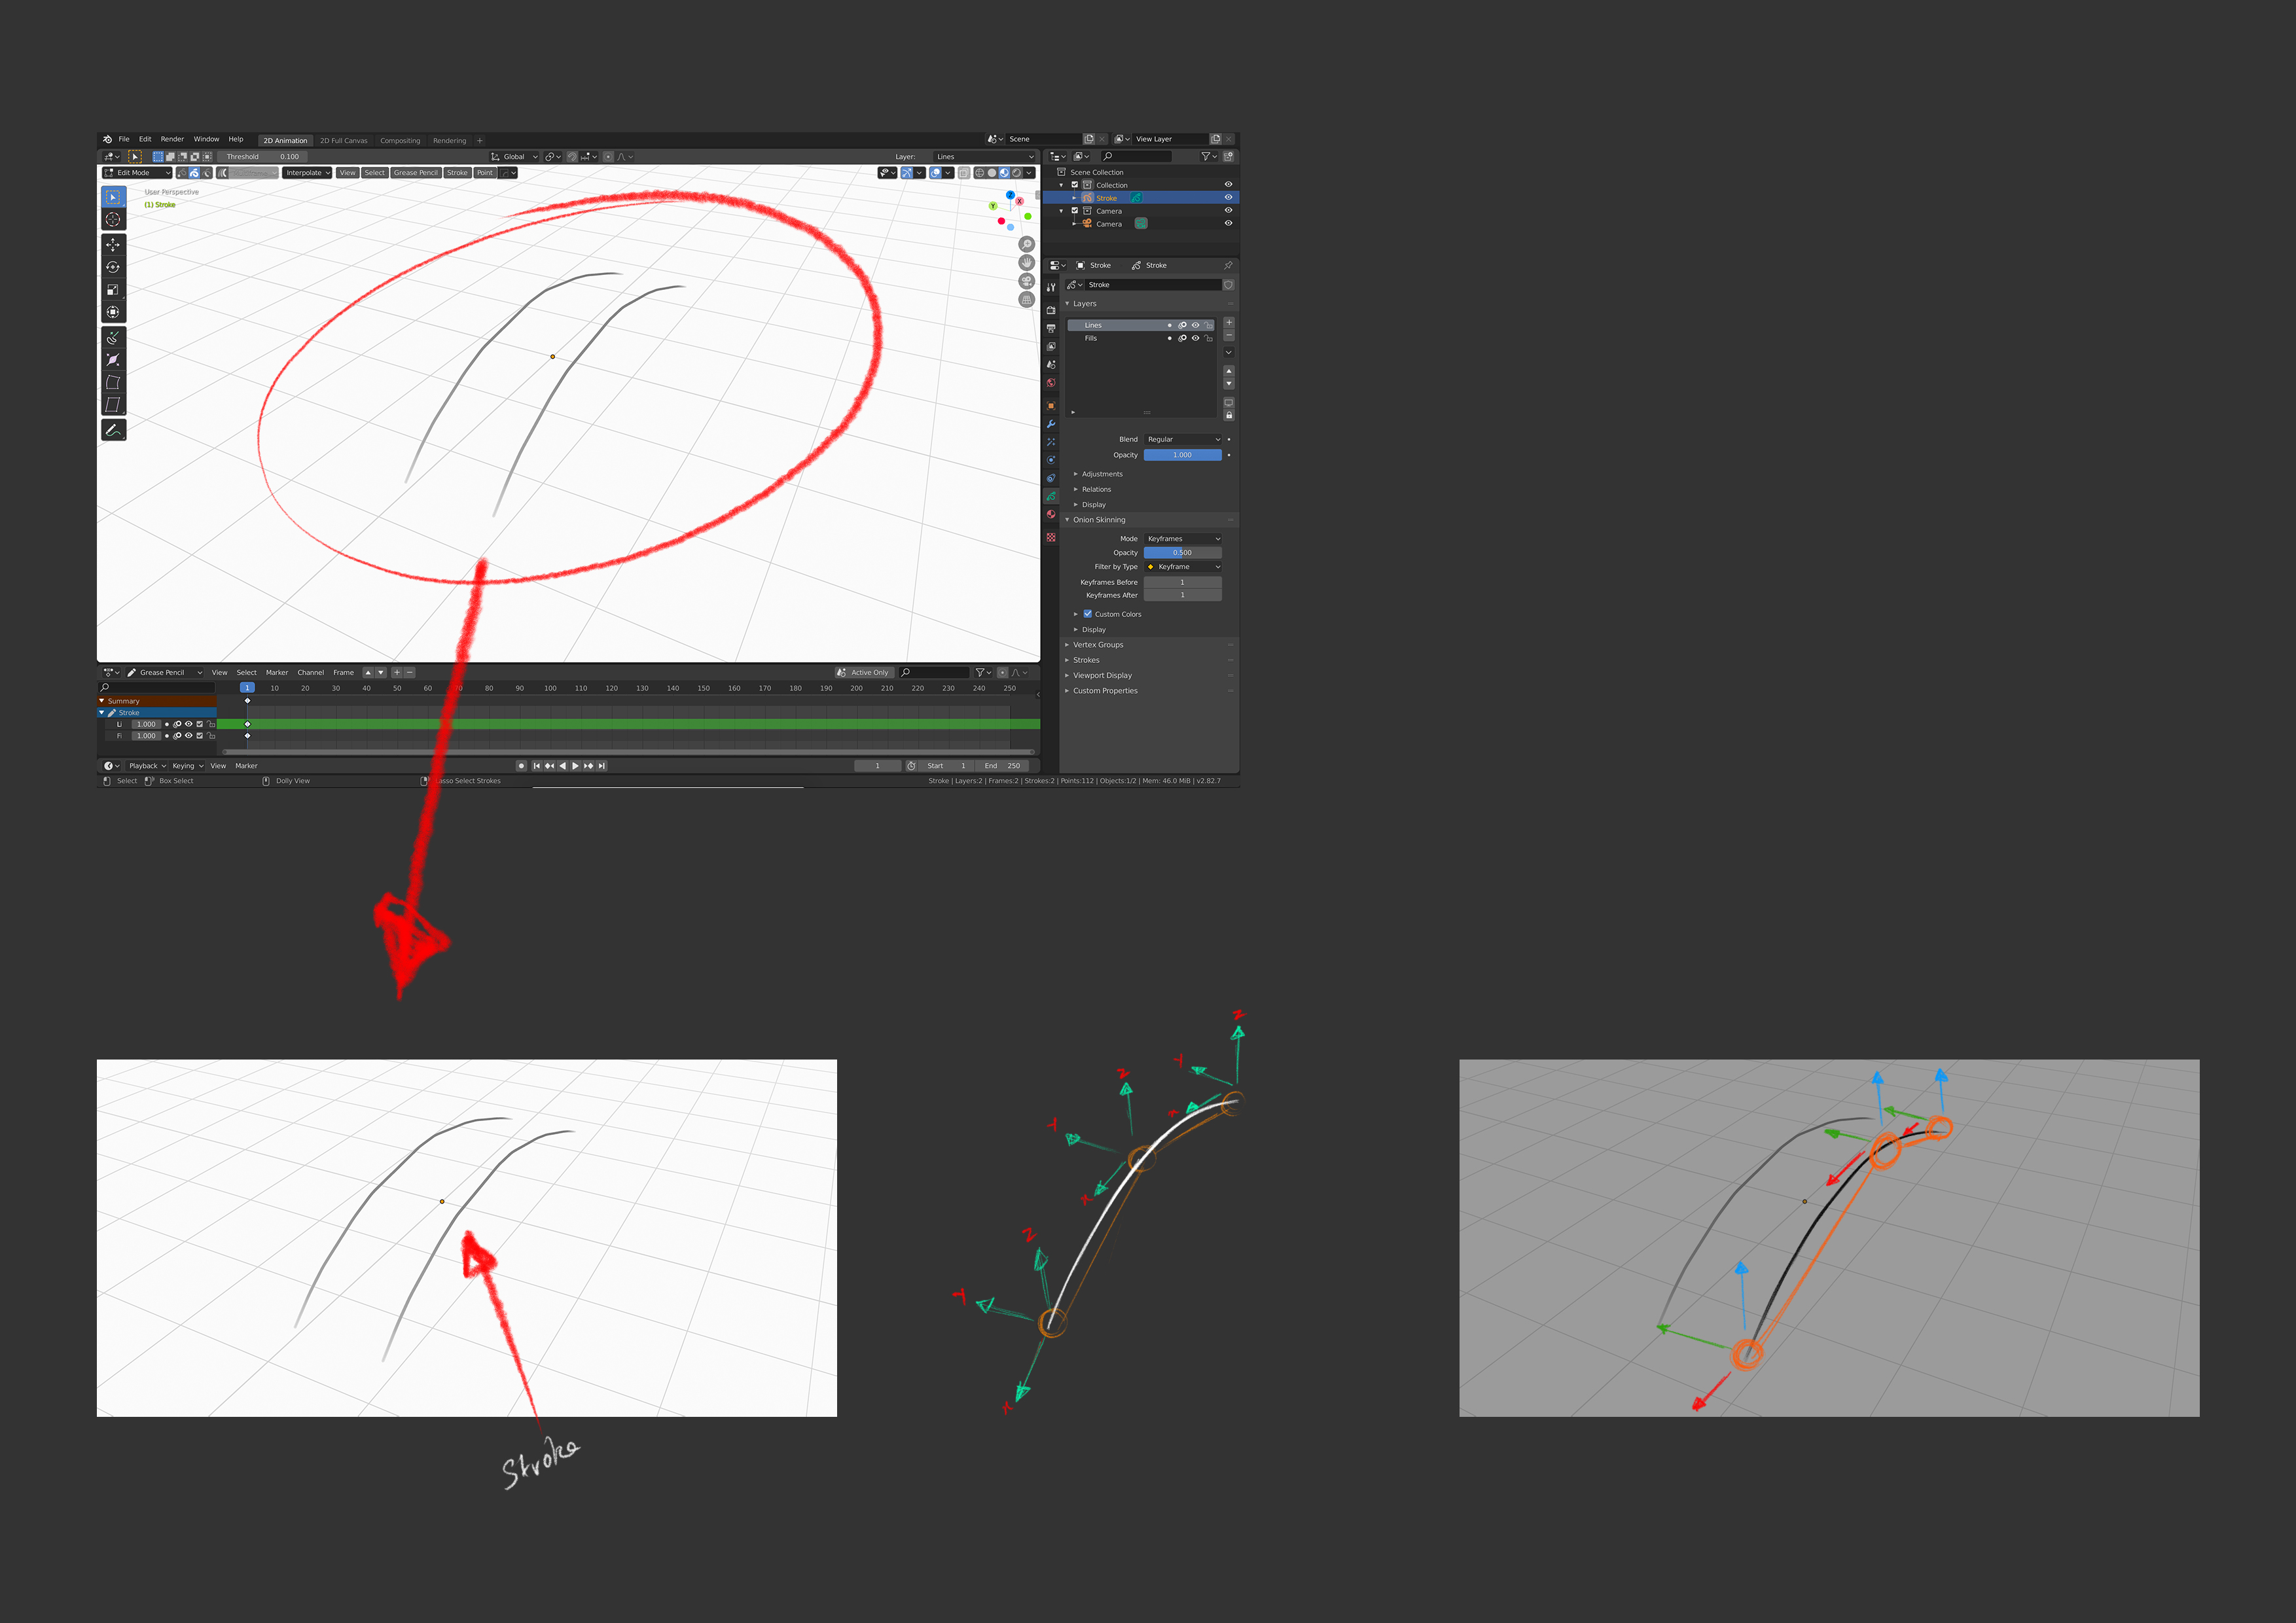Select the Extrude tool
This screenshot has height=1623, width=2296.
(x=113, y=338)
